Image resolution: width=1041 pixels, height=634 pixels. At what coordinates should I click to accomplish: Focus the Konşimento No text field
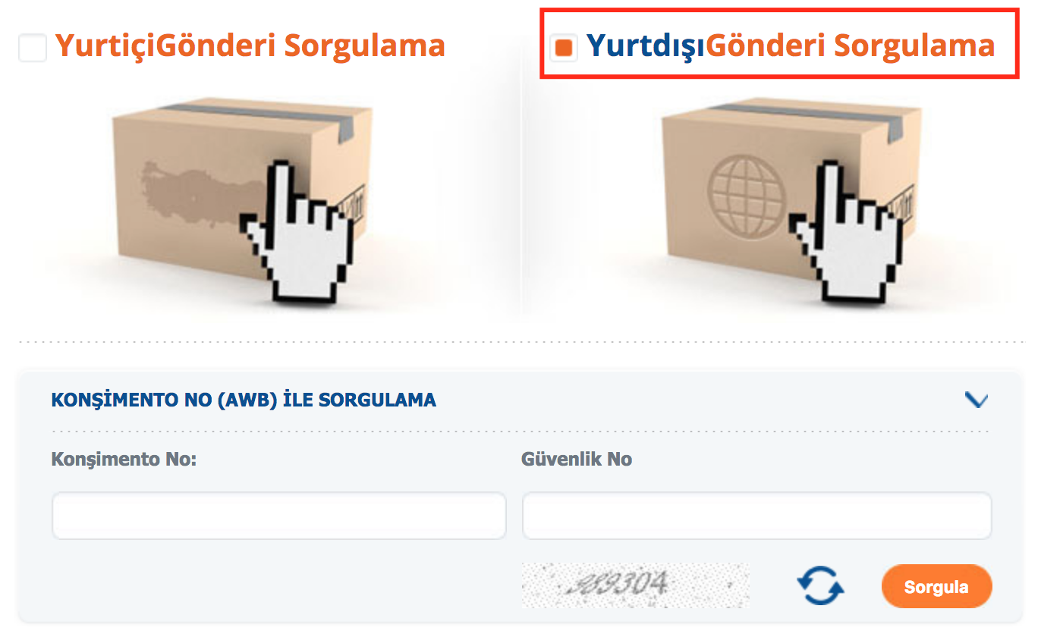278,516
